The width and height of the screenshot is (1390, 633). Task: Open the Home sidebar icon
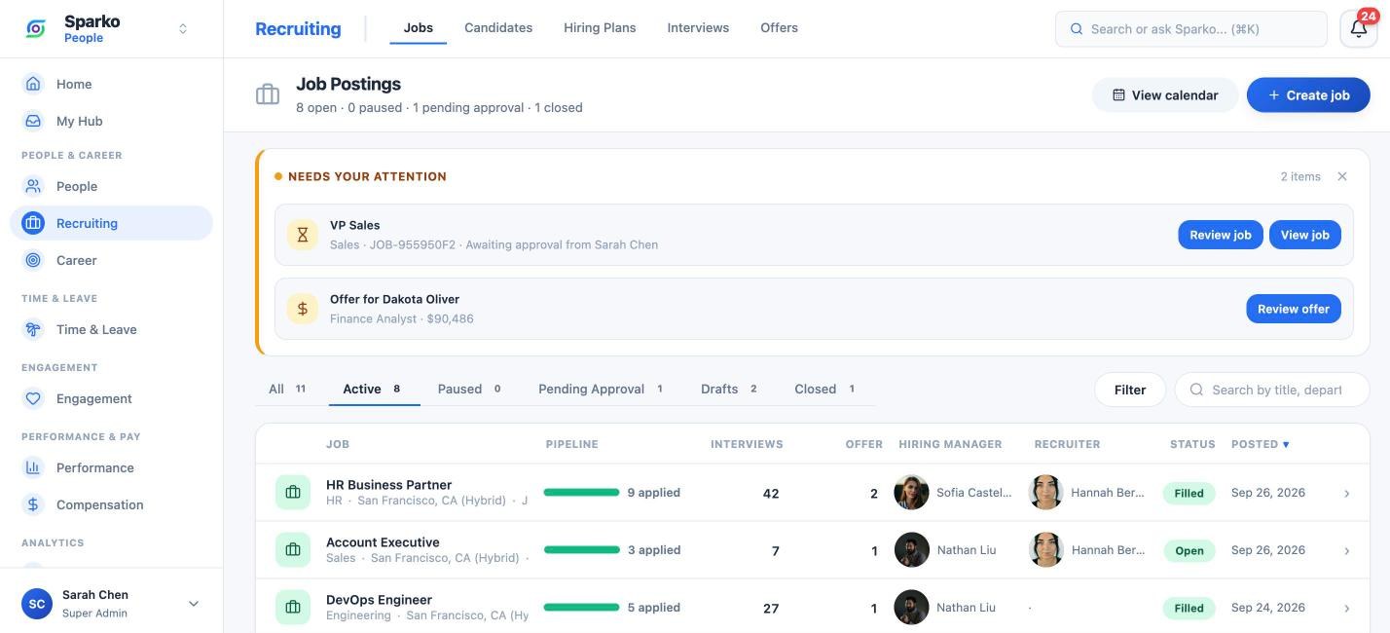coord(33,84)
